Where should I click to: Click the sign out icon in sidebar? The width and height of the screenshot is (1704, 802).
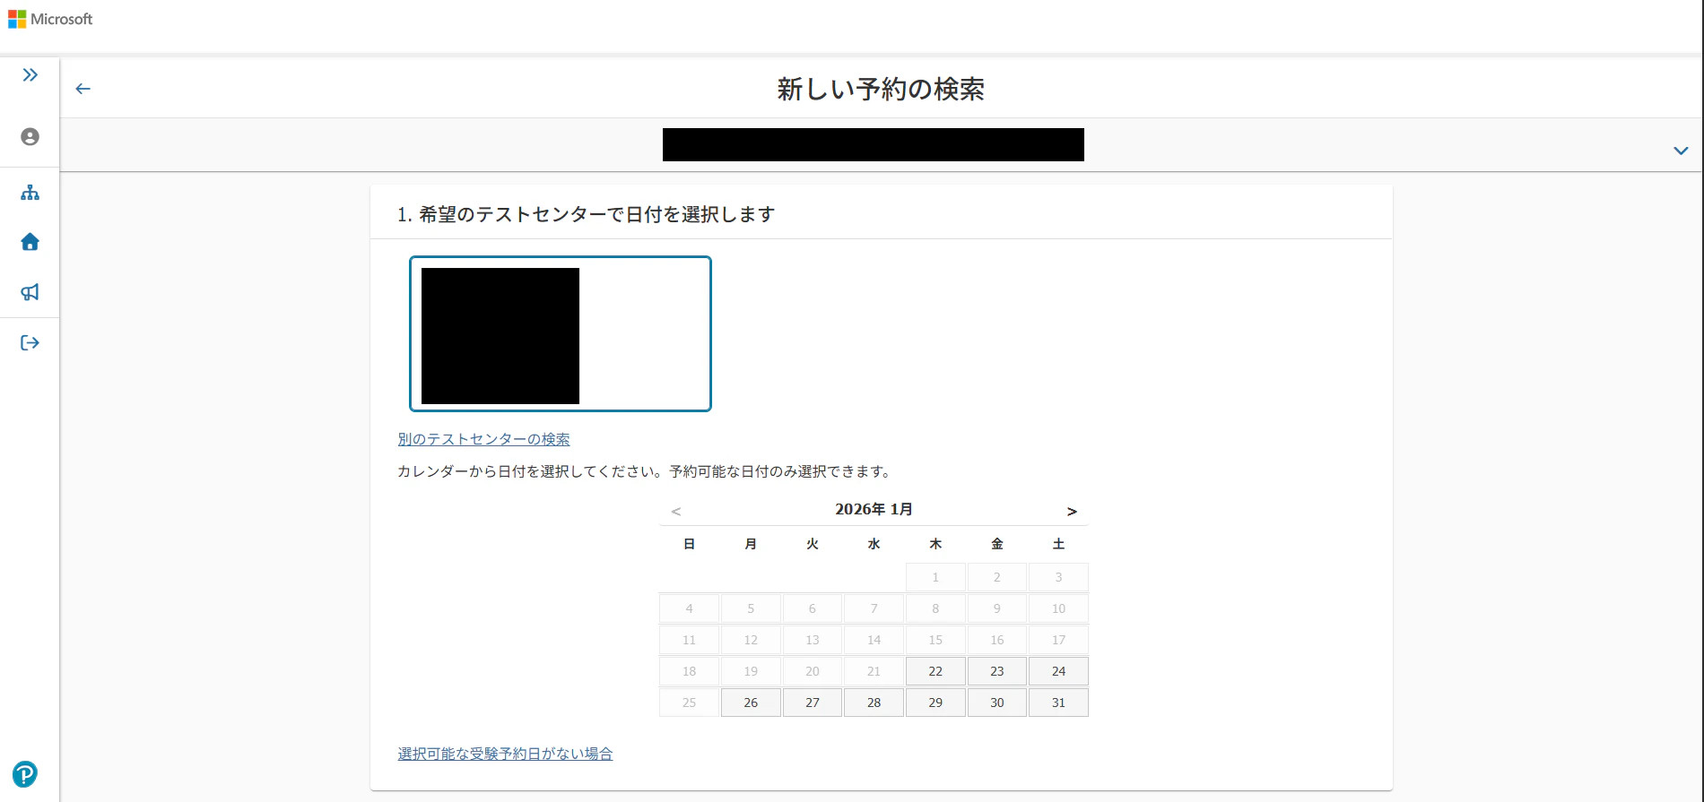click(30, 342)
